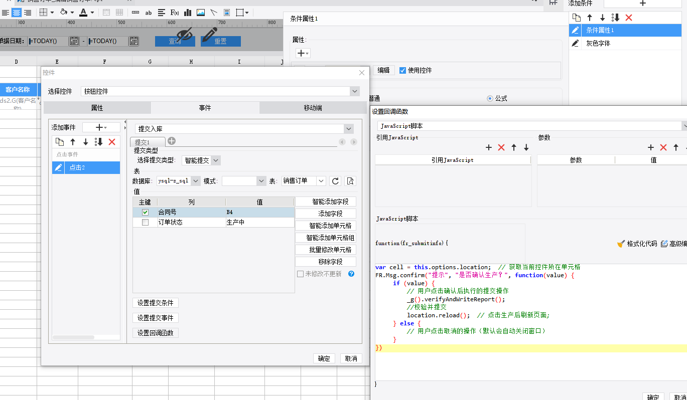Check the 订单状态 primary key checkbox
The height and width of the screenshot is (400, 687).
click(145, 222)
